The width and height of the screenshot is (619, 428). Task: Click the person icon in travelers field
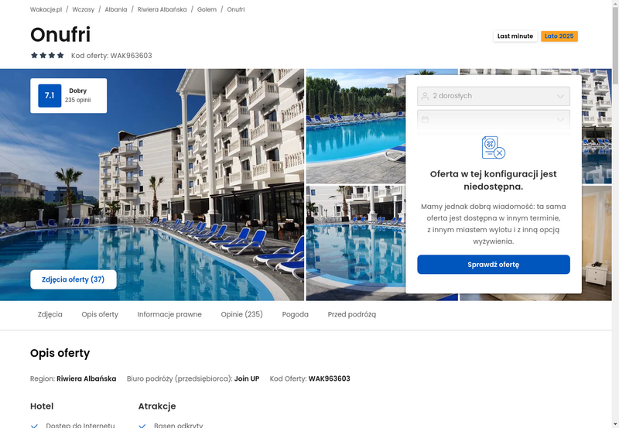pyautogui.click(x=425, y=96)
